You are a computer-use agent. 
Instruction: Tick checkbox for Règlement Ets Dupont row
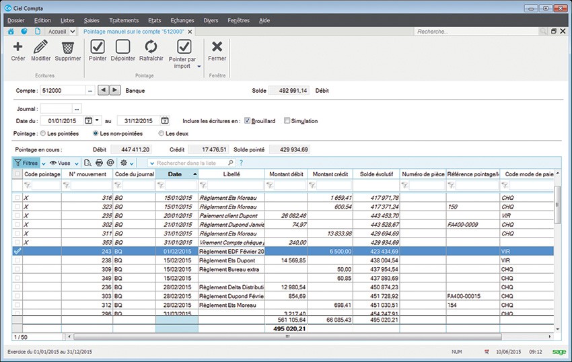pos(17,260)
